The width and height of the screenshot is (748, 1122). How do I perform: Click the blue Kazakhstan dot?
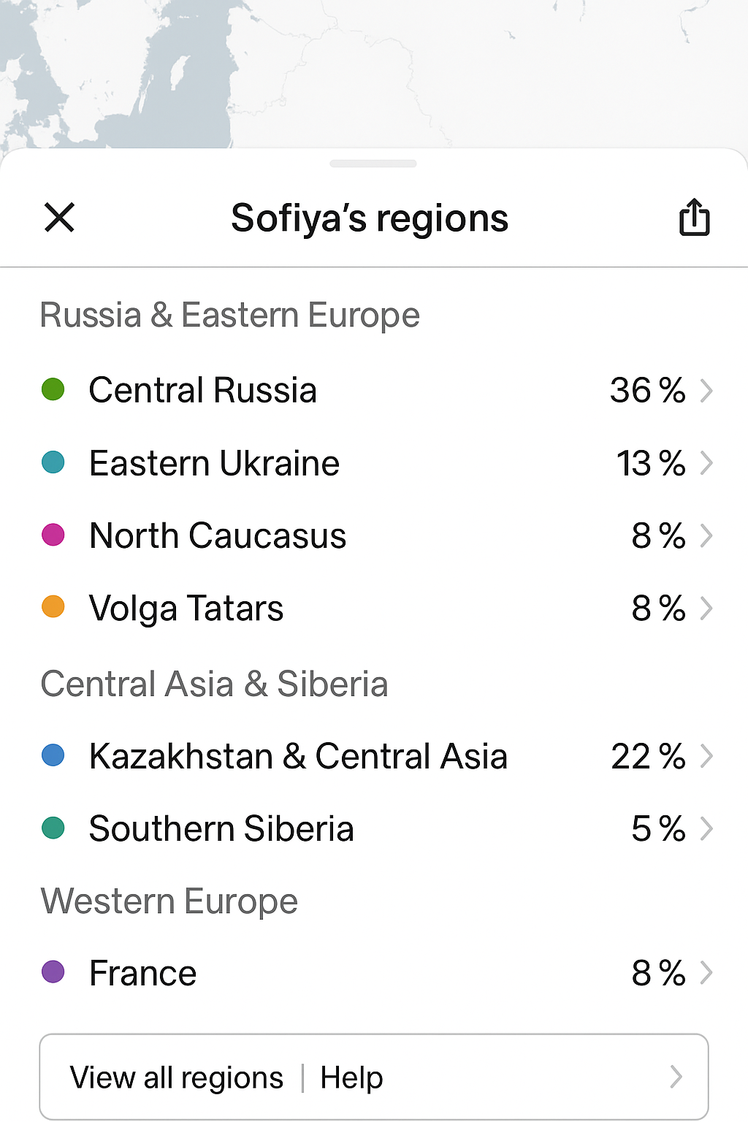point(53,755)
